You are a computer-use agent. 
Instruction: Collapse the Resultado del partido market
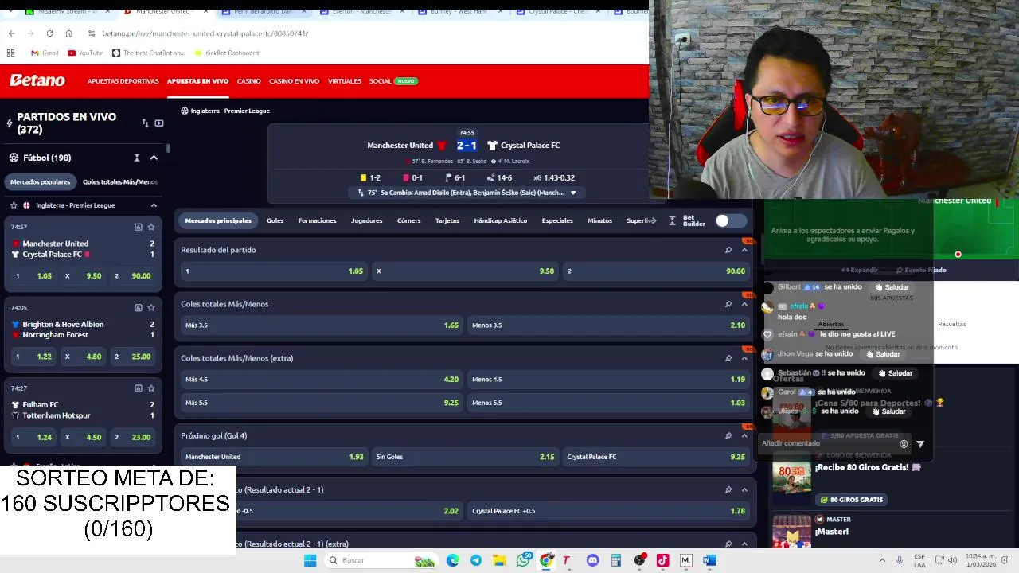click(744, 250)
